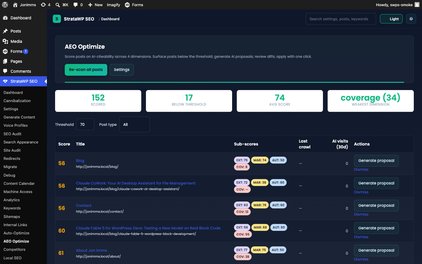Visit the JonImms site home icon

[x=15, y=5]
